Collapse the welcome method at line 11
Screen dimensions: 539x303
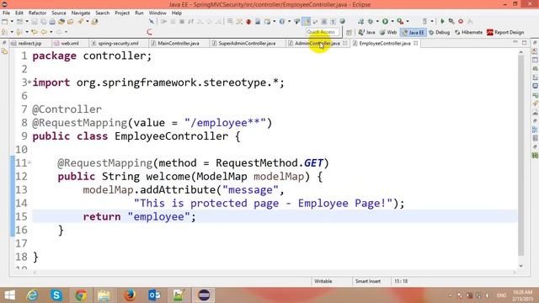[x=29, y=162]
